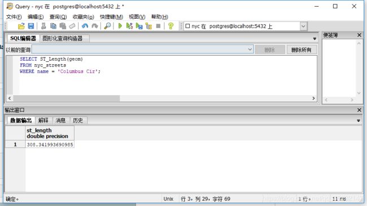367x206 pixels.
Task: Close the 便笺簿 scratch pad panel
Action: (x=359, y=35)
